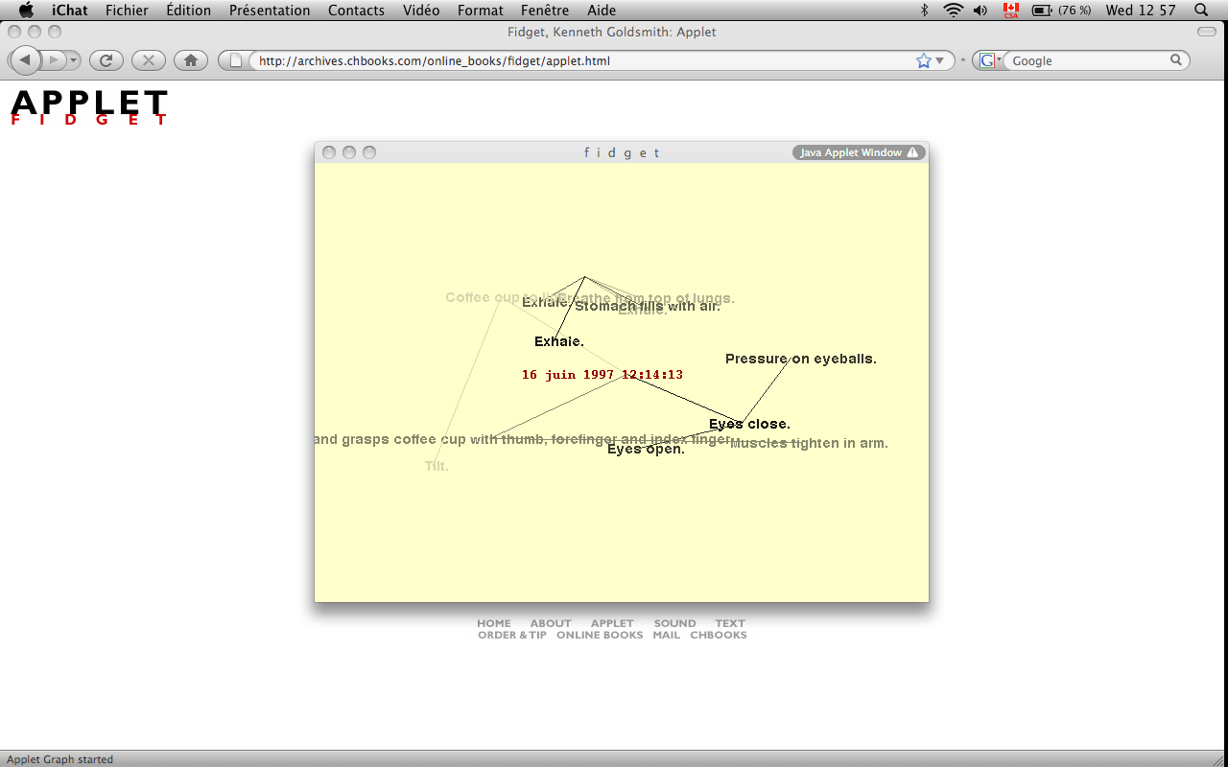The image size is (1228, 767).
Task: Open the iChat menu
Action: coord(69,11)
